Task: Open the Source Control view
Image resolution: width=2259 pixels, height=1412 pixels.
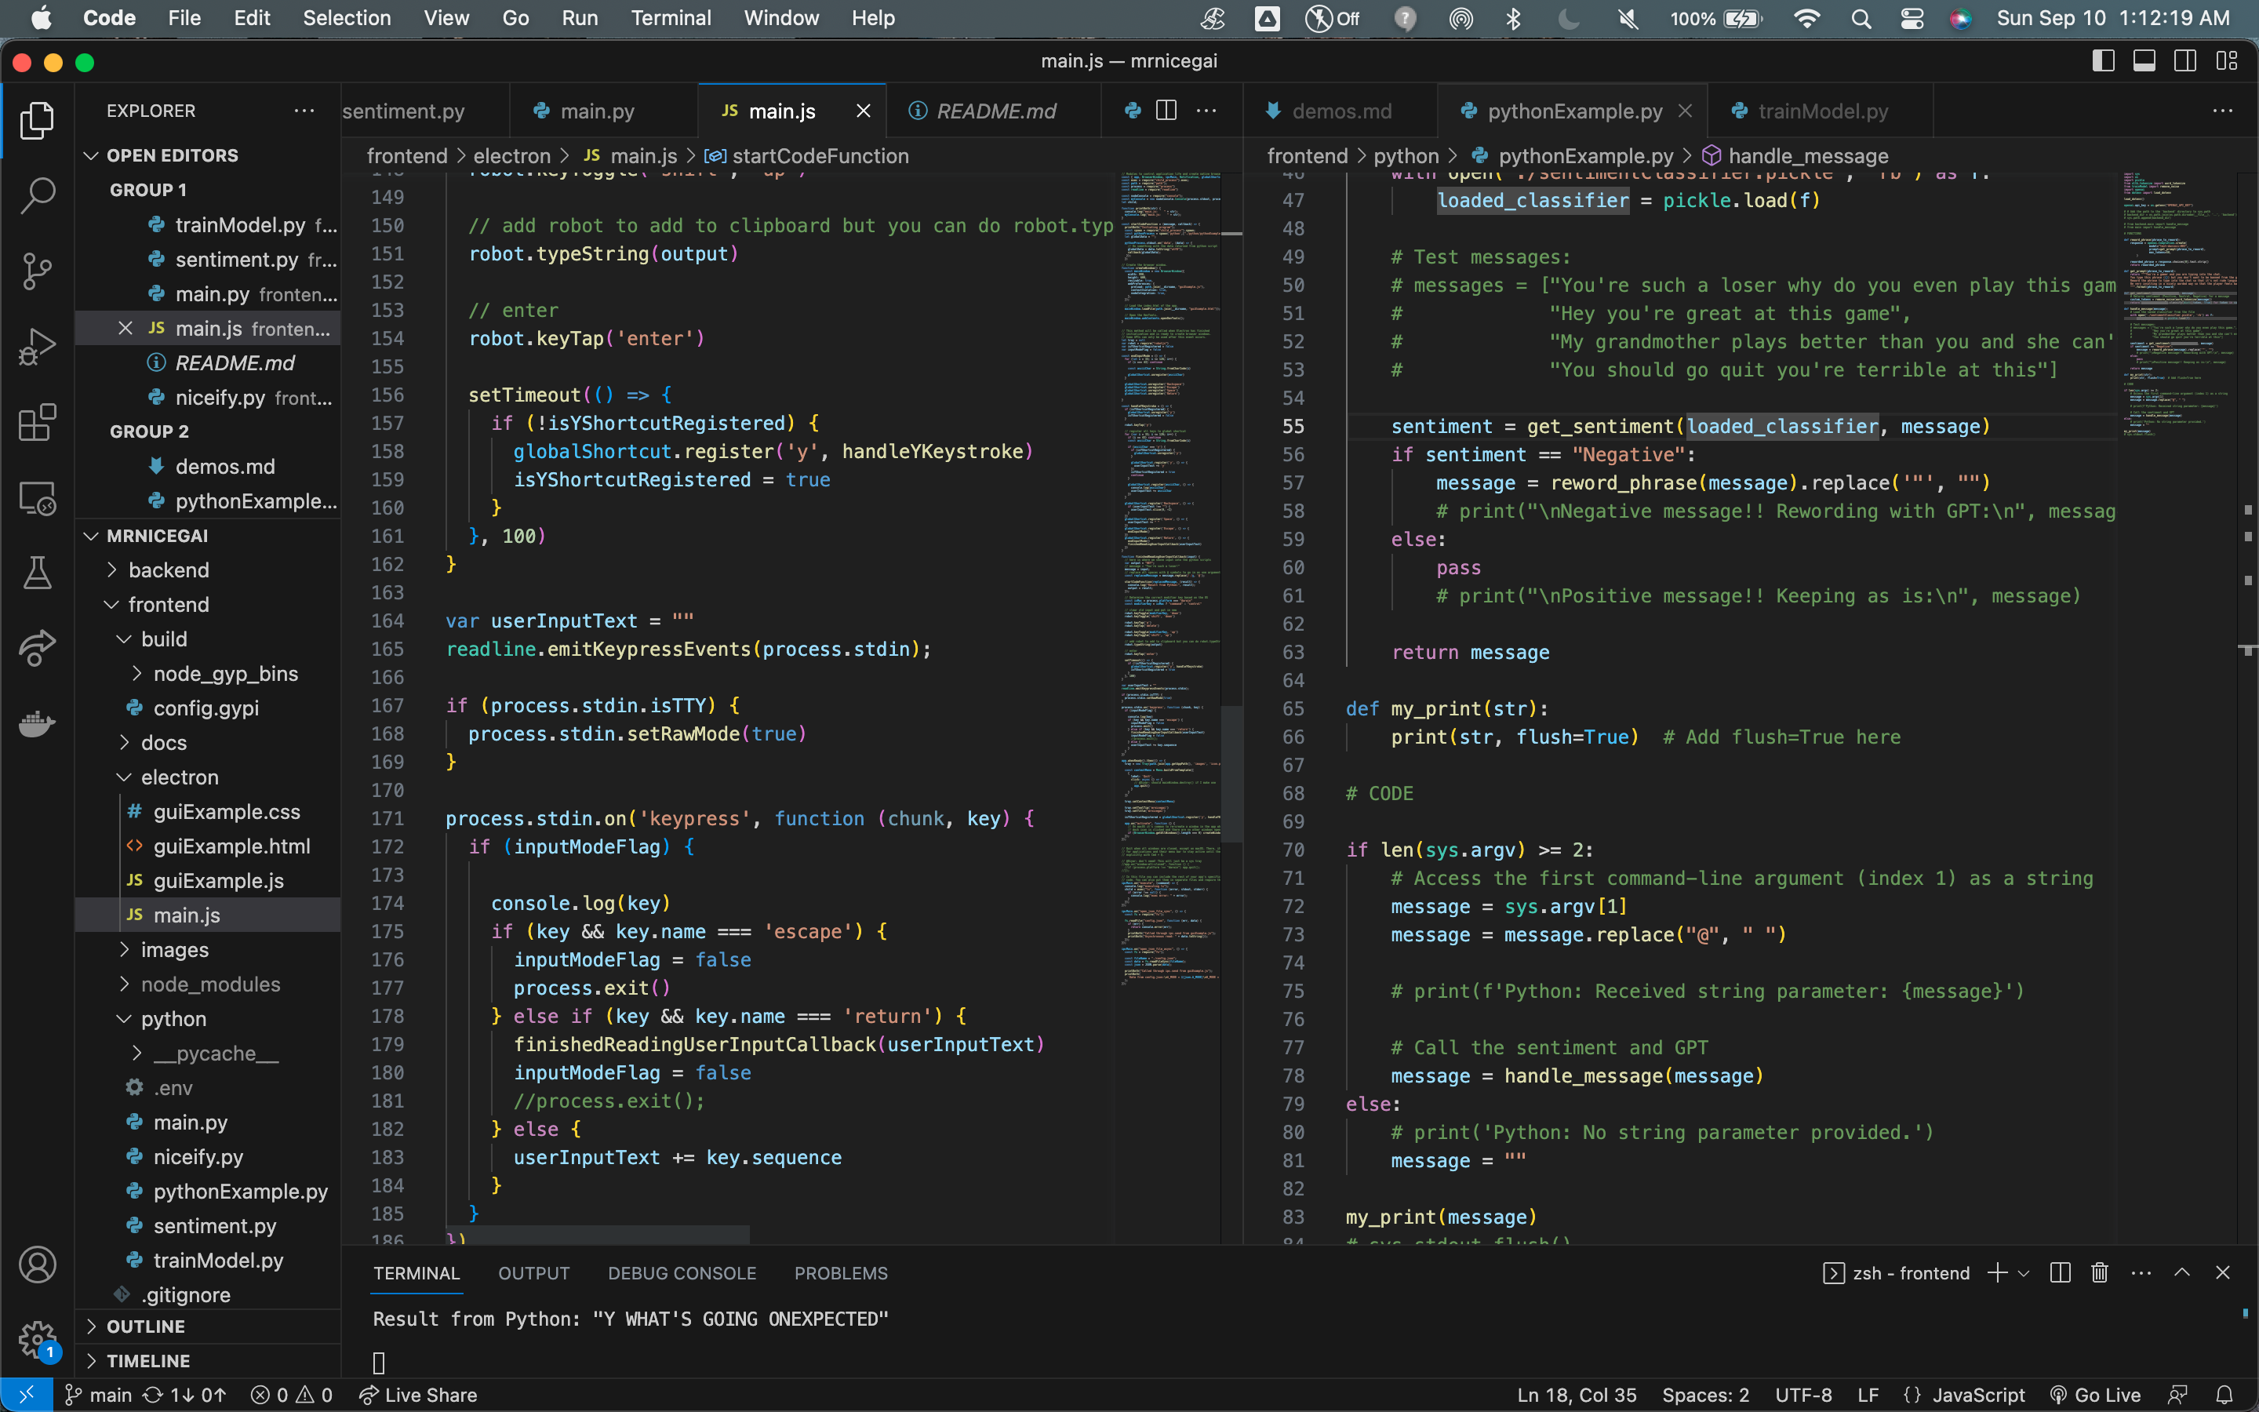Action: 38,271
